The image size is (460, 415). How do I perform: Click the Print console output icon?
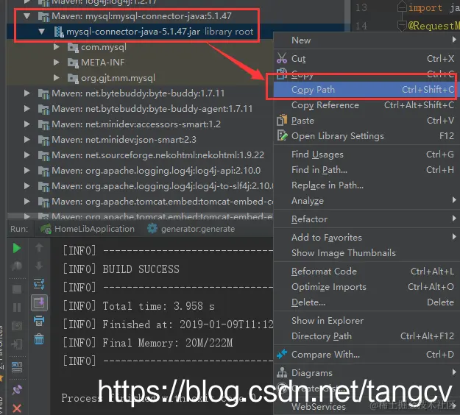click(39, 321)
